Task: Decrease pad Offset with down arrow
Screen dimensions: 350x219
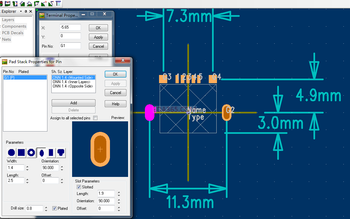Action: 62,182
